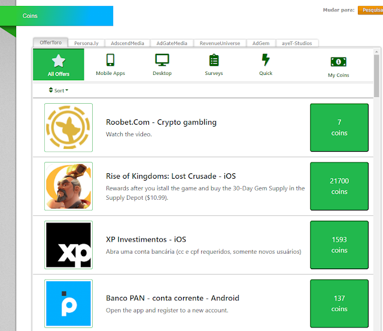The width and height of the screenshot is (383, 331).
Task: Claim the 21700 coins offer button
Action: tap(339, 186)
